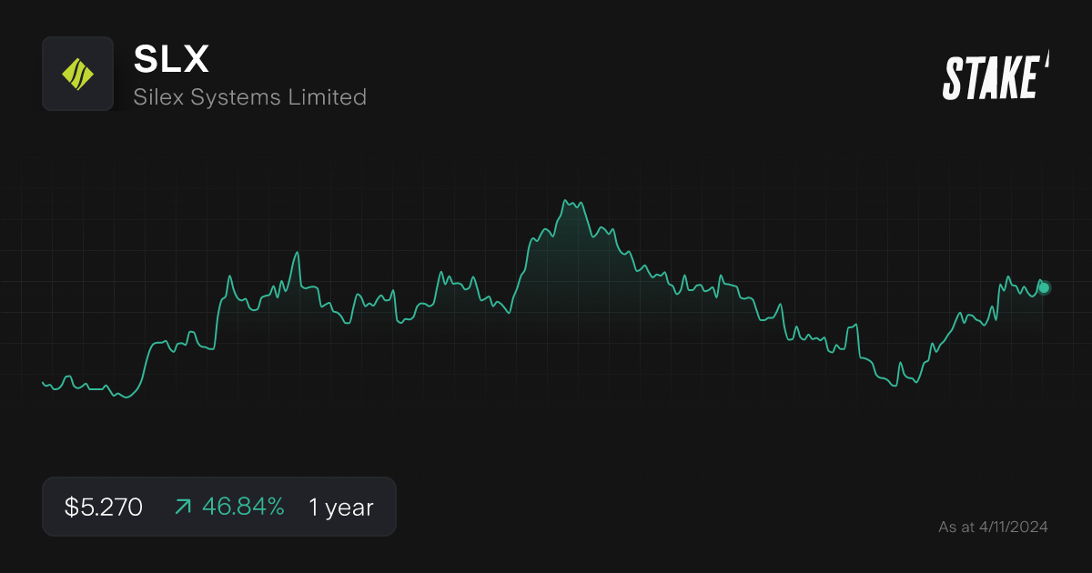Click the dark rounded tile behind the SLX logo
Screen dimensions: 1092x573
click(77, 74)
